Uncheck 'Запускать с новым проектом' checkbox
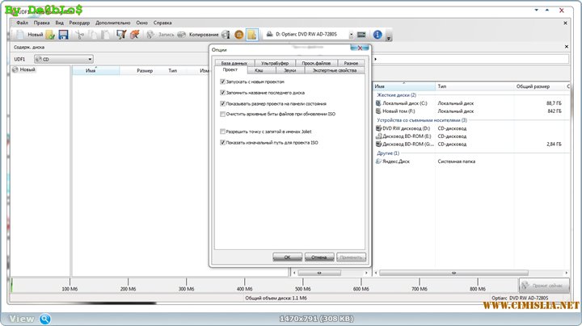This screenshot has width=582, height=326. tap(223, 81)
